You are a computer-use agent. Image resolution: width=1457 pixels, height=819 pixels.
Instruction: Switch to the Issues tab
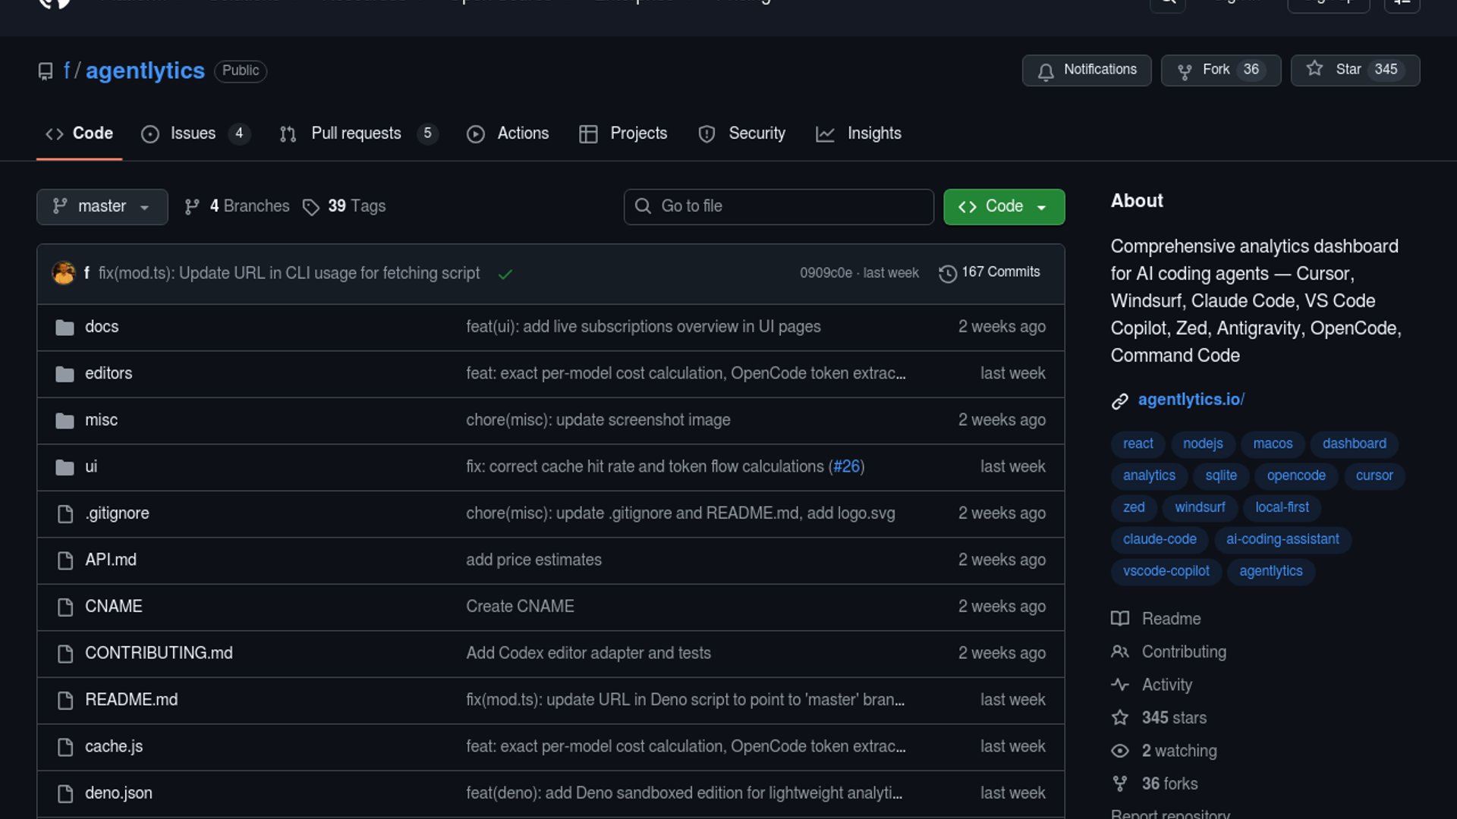[x=193, y=134]
